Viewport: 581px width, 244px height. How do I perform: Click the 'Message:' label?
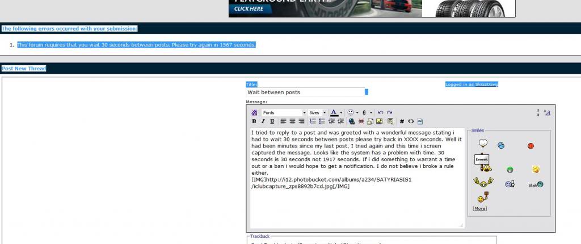256,102
